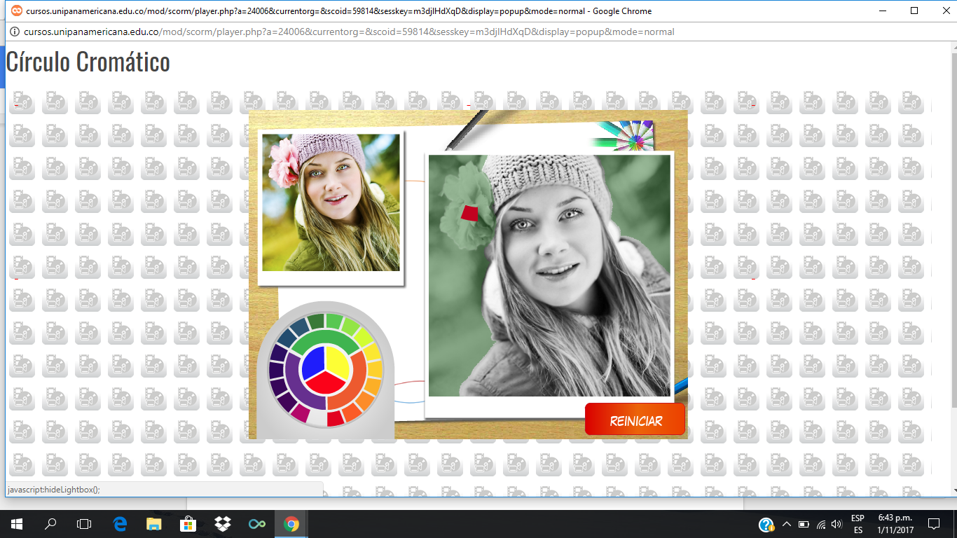Open File Explorer from taskbar

[x=153, y=524]
